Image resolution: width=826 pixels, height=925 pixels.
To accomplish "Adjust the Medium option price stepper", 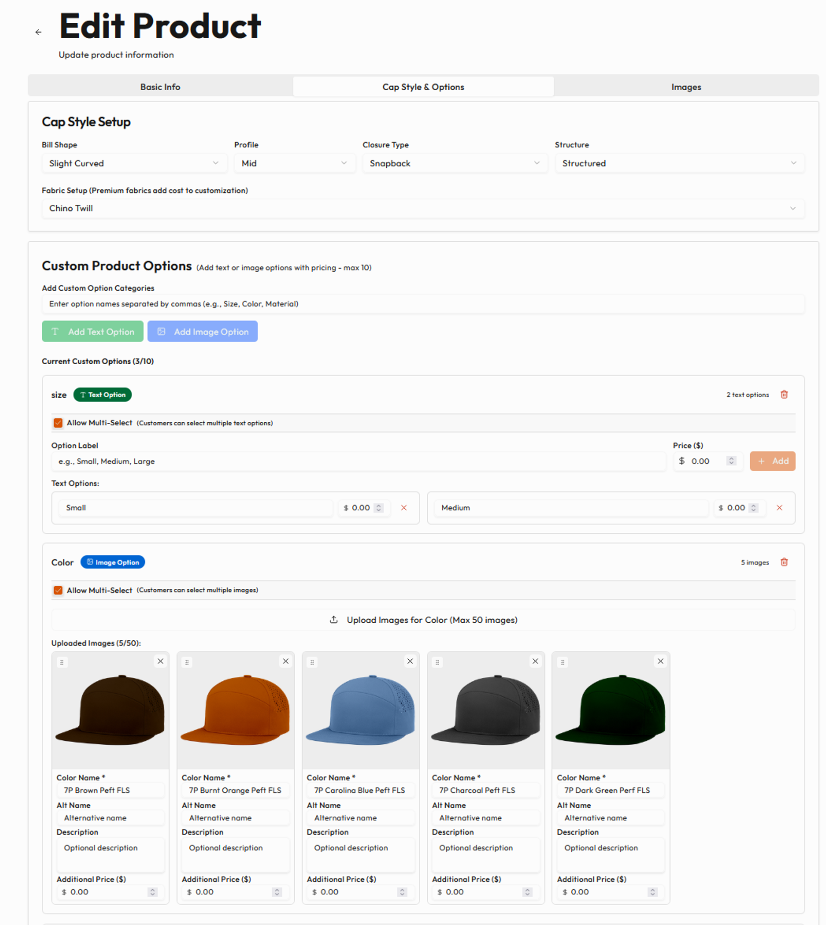I will (753, 507).
